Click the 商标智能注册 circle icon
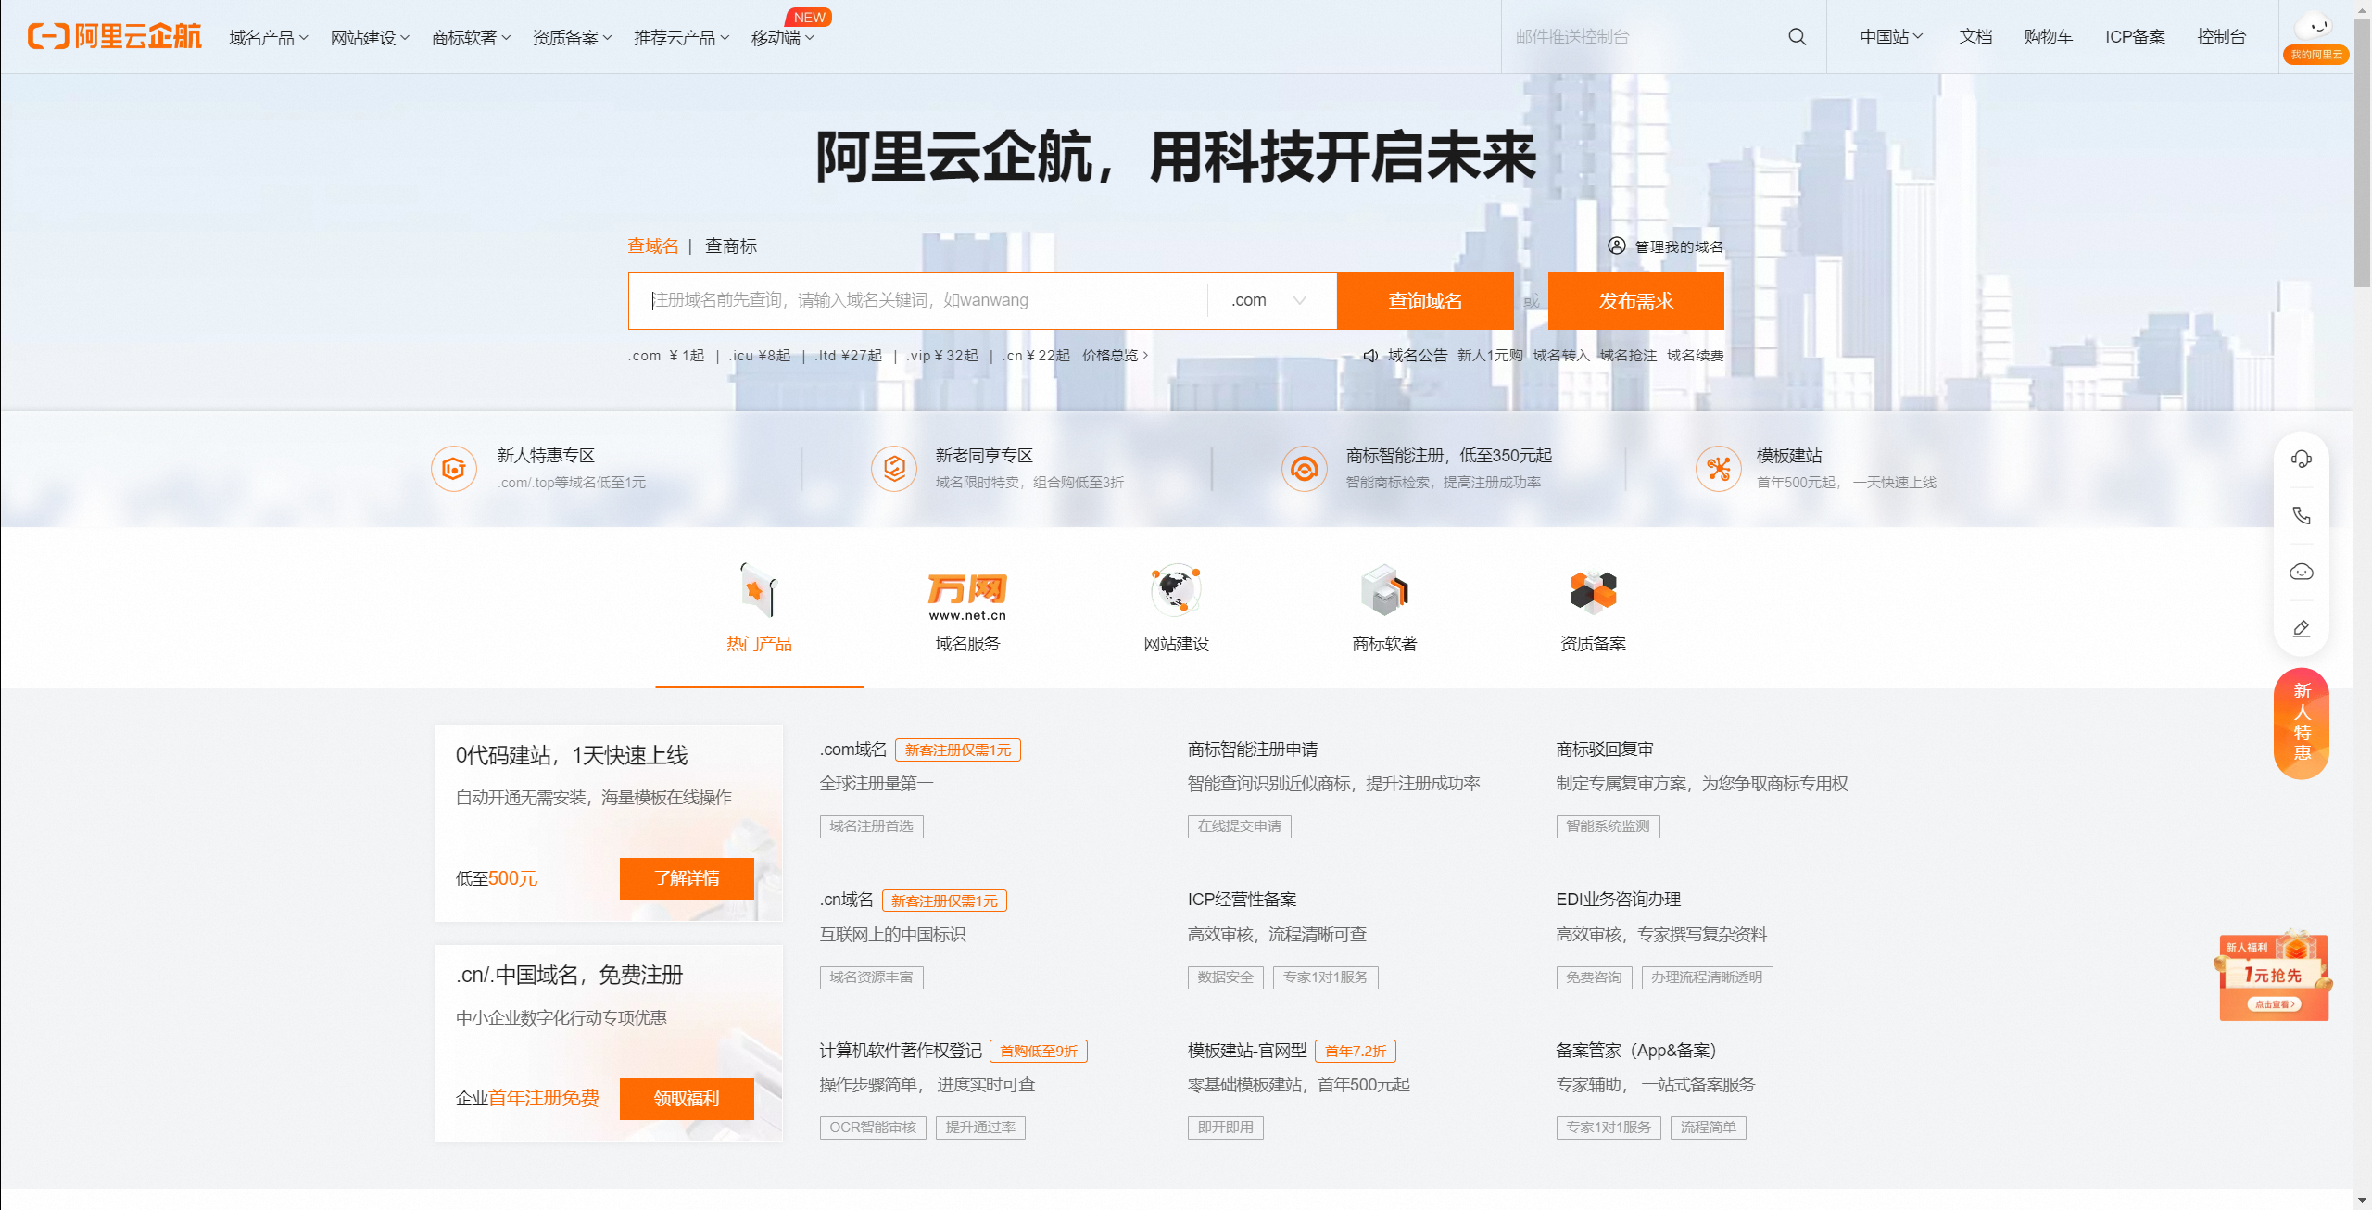 click(1305, 469)
